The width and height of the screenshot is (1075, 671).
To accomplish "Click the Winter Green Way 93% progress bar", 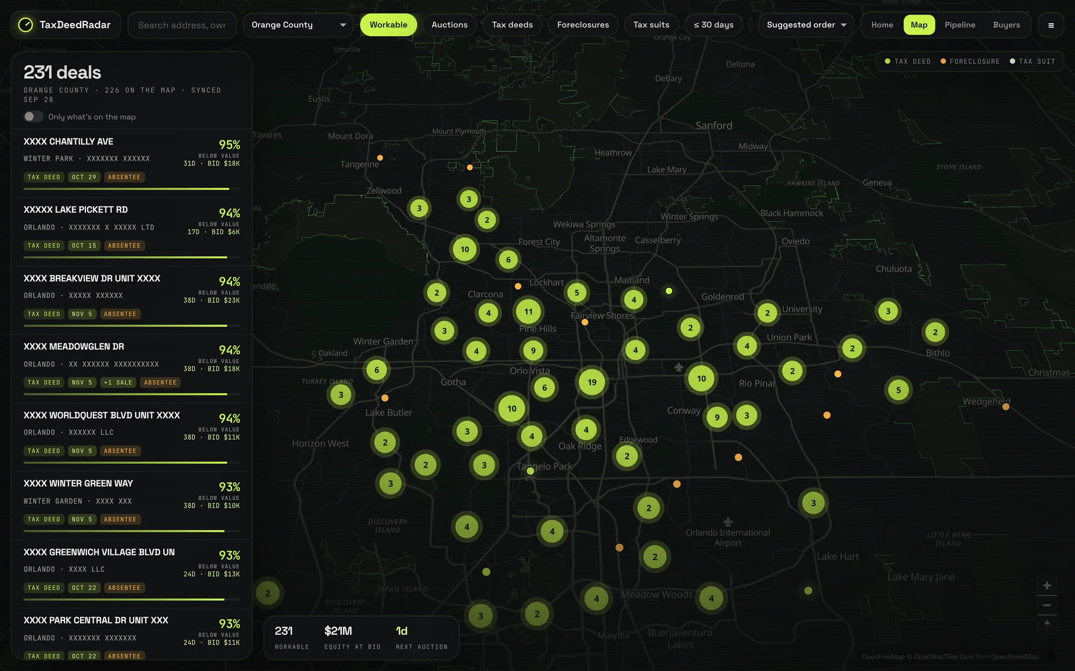I will (132, 531).
